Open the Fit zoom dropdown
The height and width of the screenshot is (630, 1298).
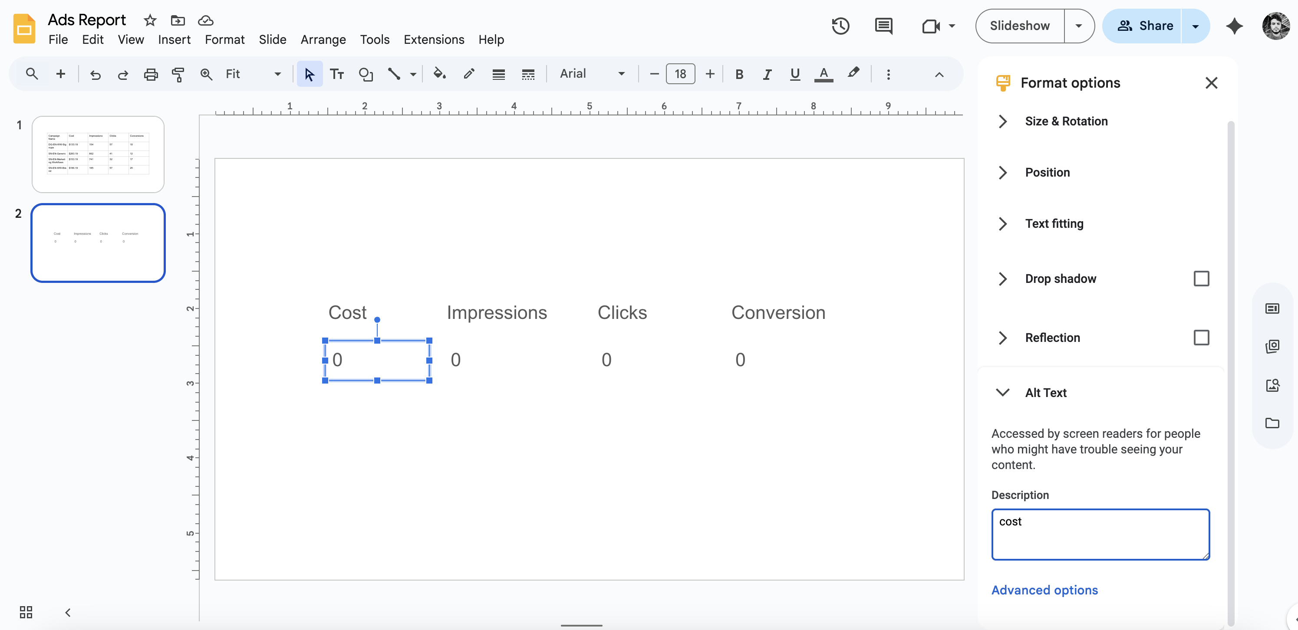pos(253,74)
